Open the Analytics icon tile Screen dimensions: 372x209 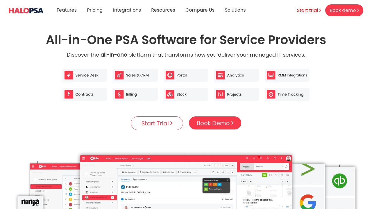coord(220,75)
